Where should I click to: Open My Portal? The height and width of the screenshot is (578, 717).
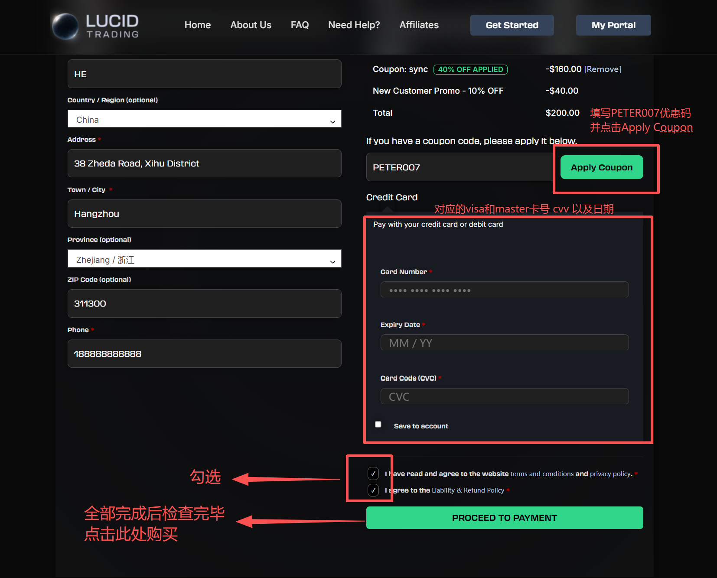tap(613, 25)
